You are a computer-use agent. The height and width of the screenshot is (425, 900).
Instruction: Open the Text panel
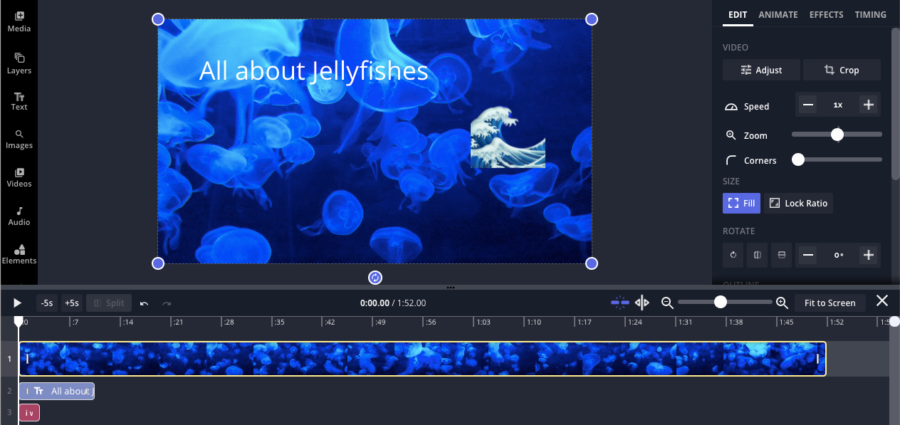(x=19, y=101)
